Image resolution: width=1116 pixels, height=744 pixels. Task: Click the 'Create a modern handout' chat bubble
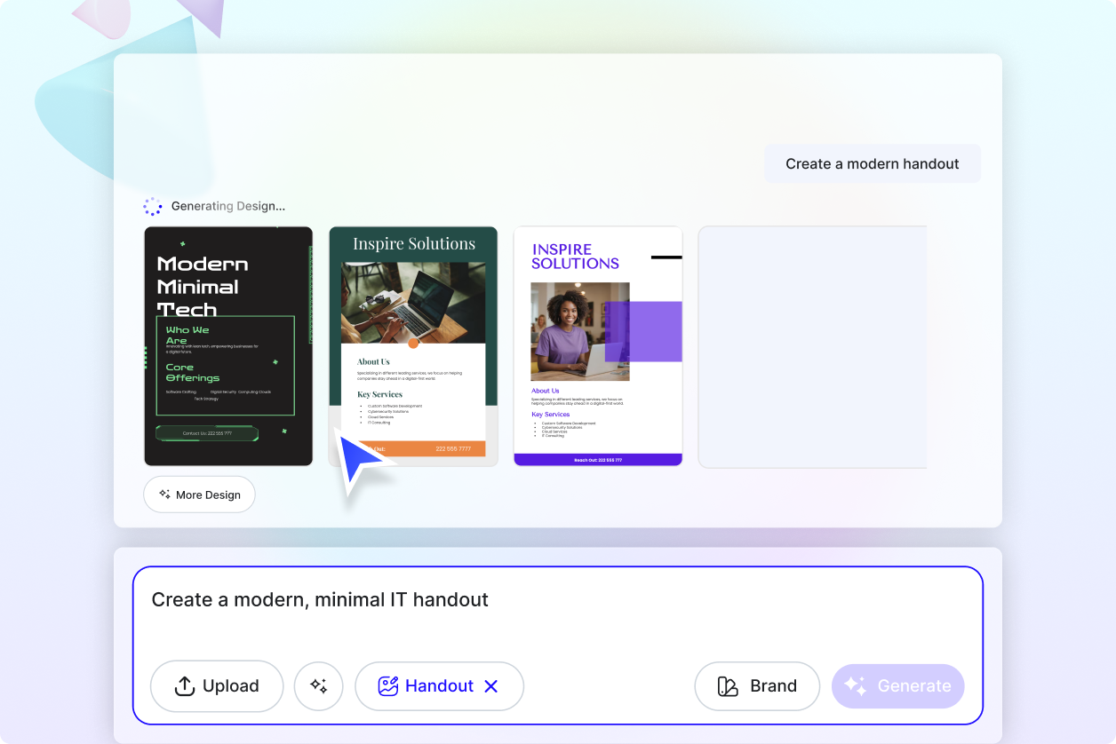click(873, 164)
